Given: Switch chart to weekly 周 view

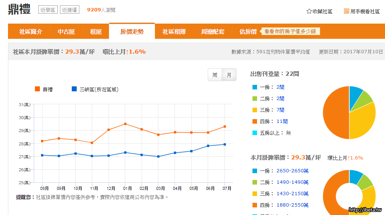Looking at the screenshot, I should click(x=215, y=75).
